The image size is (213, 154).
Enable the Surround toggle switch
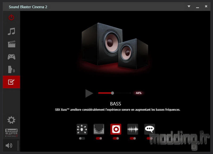[82, 138]
